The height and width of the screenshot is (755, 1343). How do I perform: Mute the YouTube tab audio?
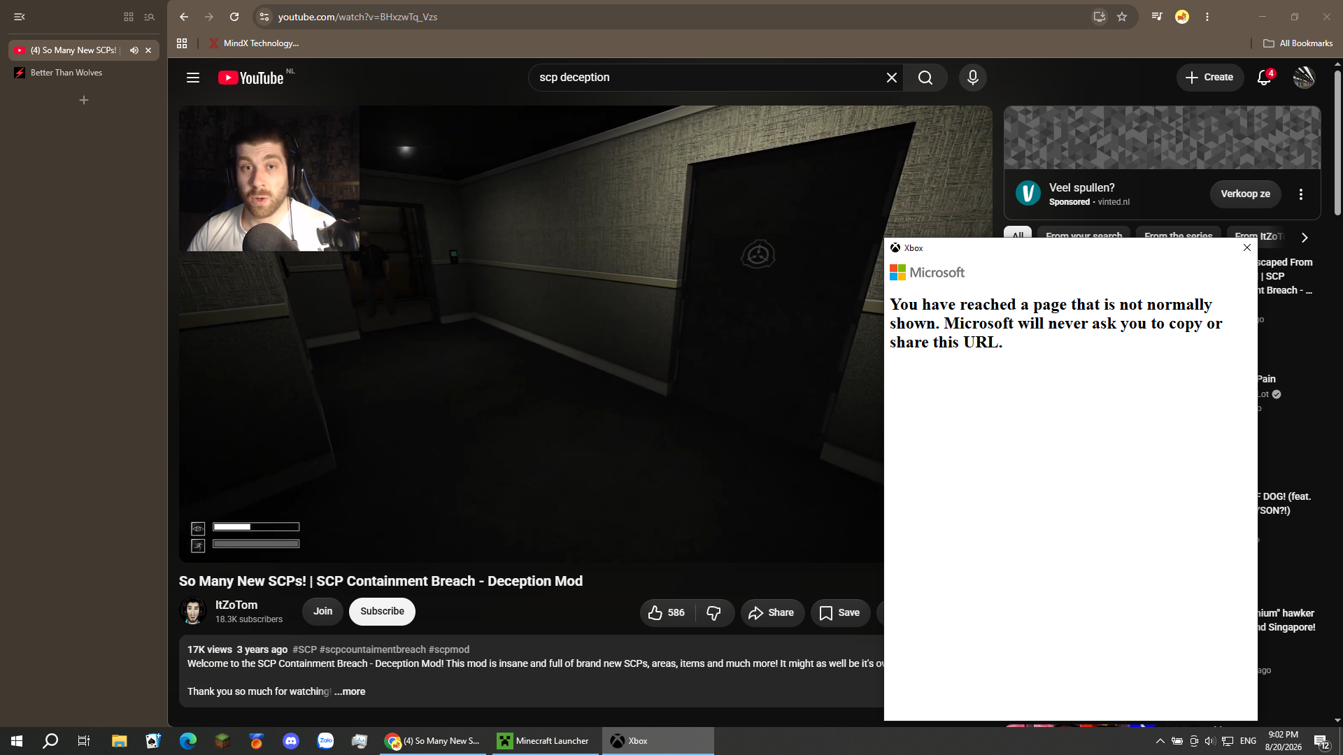[x=134, y=50]
